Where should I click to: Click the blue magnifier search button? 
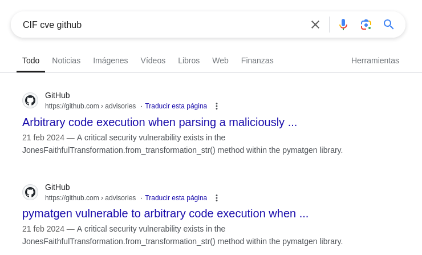pyautogui.click(x=389, y=25)
